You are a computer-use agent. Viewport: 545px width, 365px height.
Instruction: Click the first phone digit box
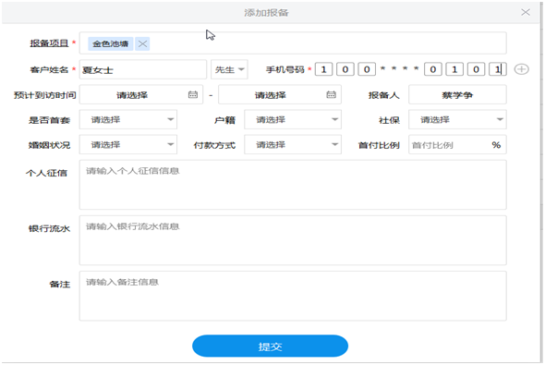(323, 69)
